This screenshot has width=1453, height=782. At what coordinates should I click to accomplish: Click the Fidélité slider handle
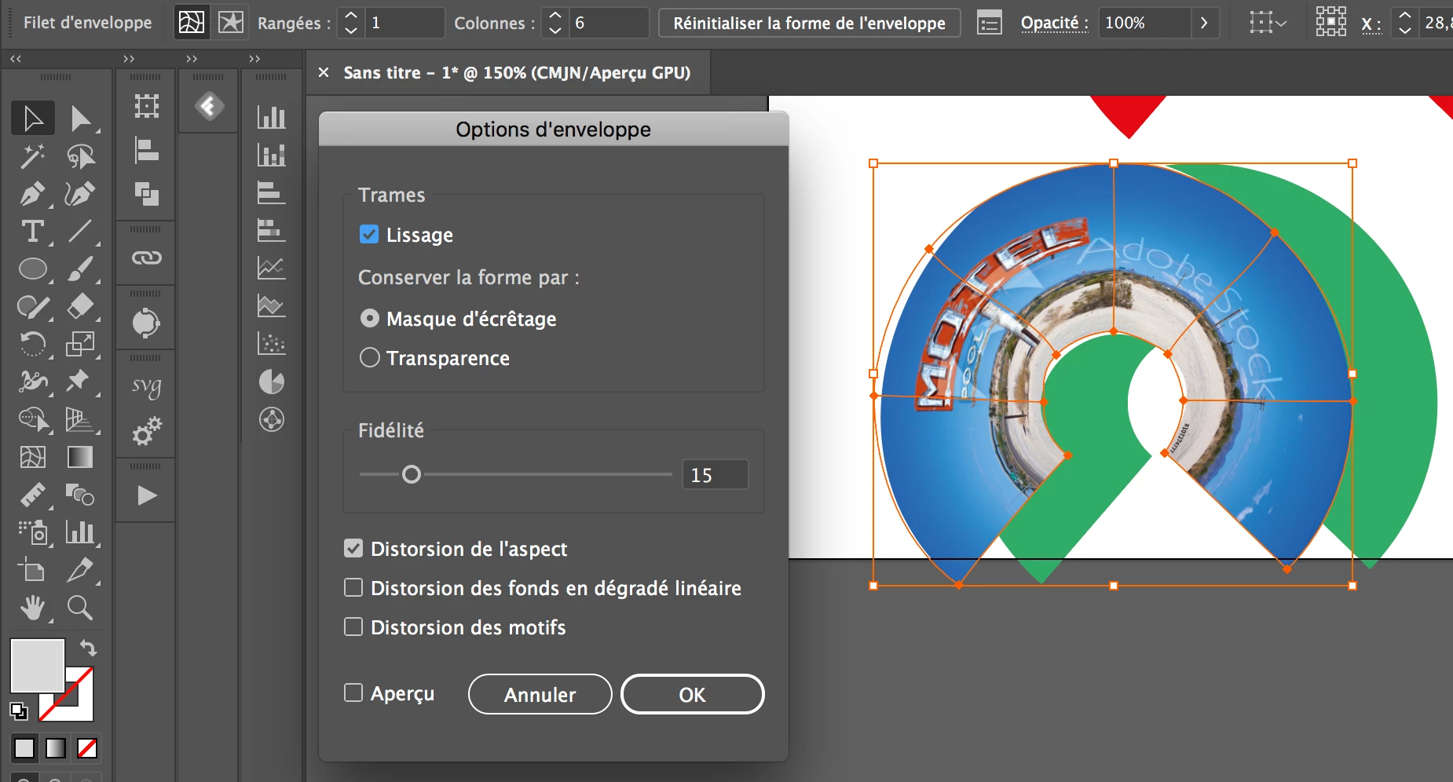(412, 474)
